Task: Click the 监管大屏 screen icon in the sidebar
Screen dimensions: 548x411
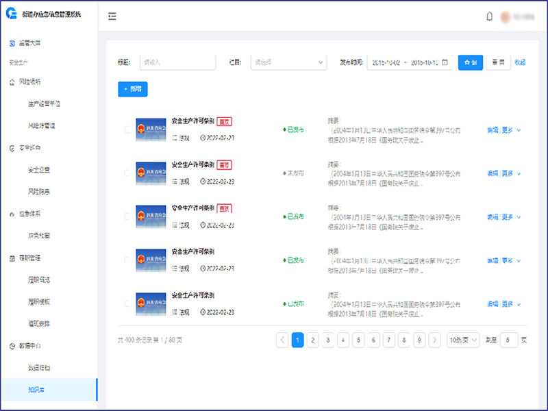Action: [12, 43]
